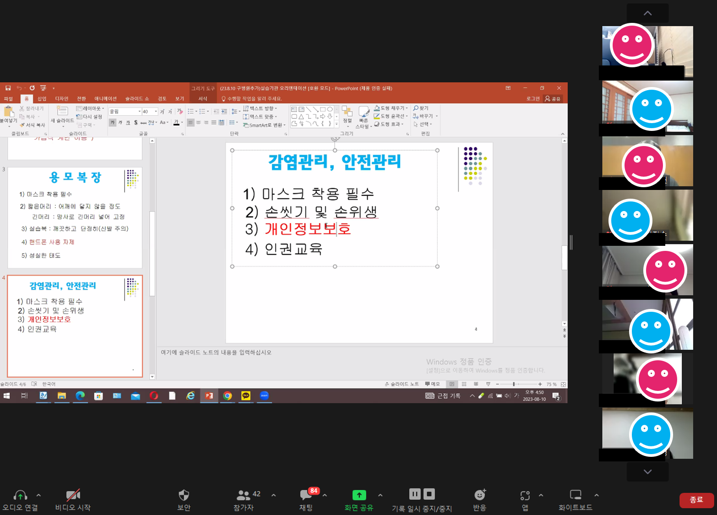Image resolution: width=717 pixels, height=515 pixels.
Task: Toggle center alignment paragraph button
Action: pyautogui.click(x=199, y=123)
